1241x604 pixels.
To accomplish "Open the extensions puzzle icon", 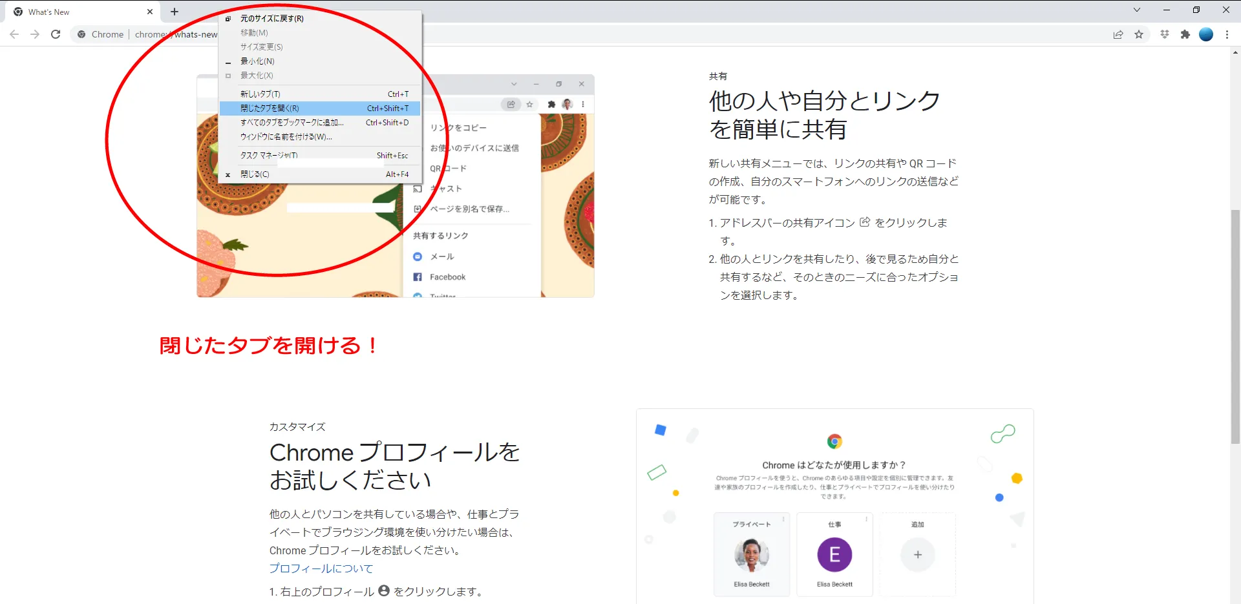I will click(1185, 34).
